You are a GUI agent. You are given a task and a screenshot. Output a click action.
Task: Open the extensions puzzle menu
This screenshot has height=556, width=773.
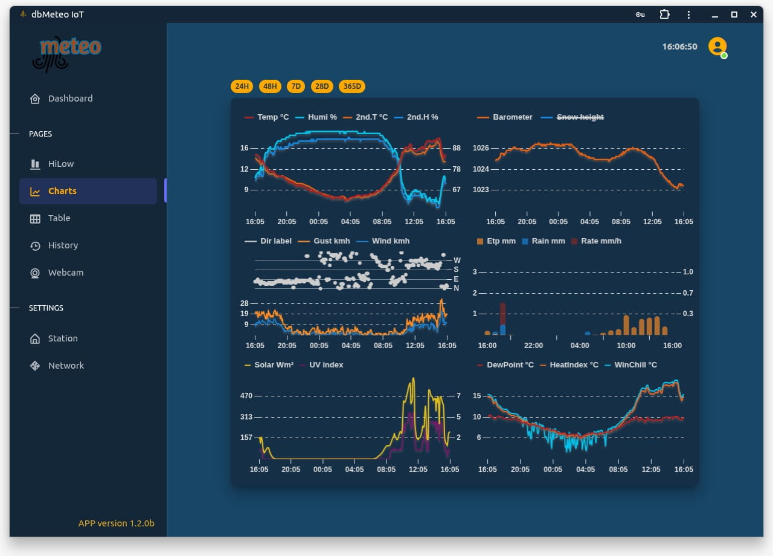click(x=664, y=15)
